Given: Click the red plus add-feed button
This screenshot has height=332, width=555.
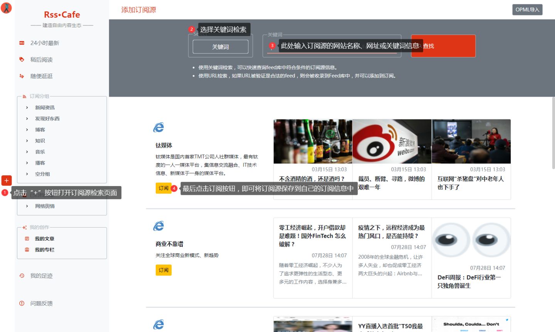Looking at the screenshot, I should click(7, 180).
